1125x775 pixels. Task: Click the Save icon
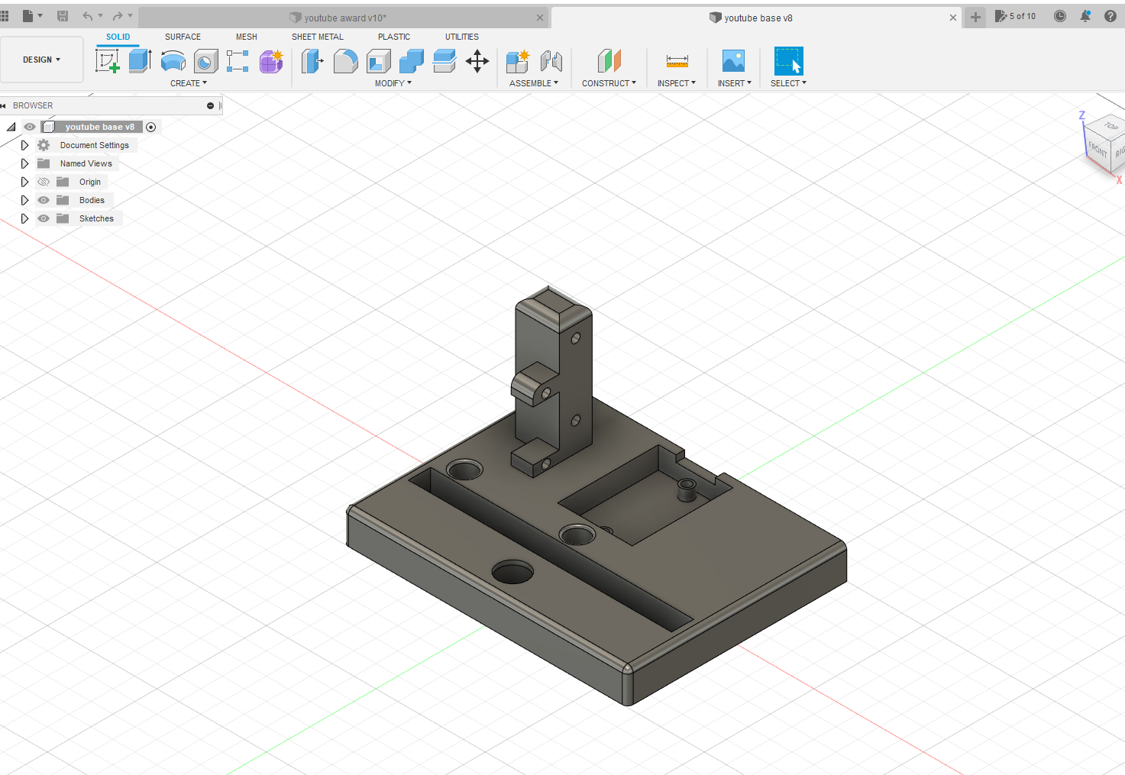(x=62, y=16)
